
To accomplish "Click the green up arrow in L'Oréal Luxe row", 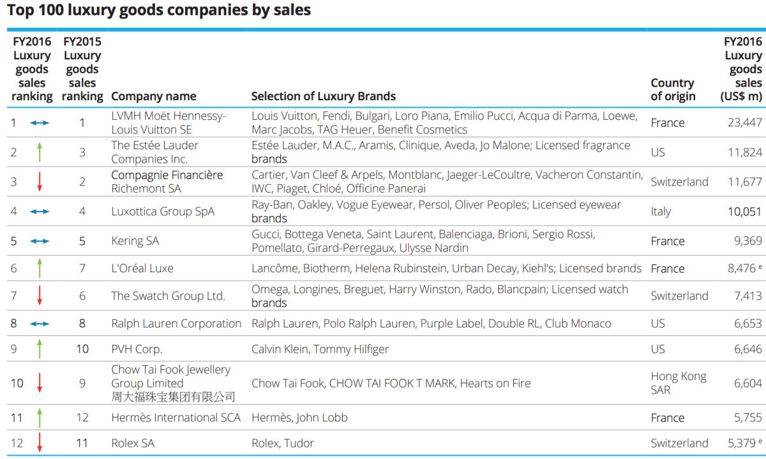I will 40,268.
